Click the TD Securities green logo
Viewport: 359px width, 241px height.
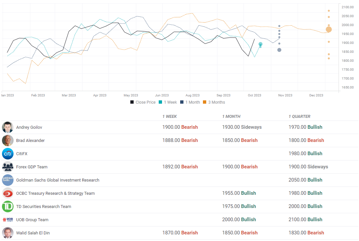point(8,206)
